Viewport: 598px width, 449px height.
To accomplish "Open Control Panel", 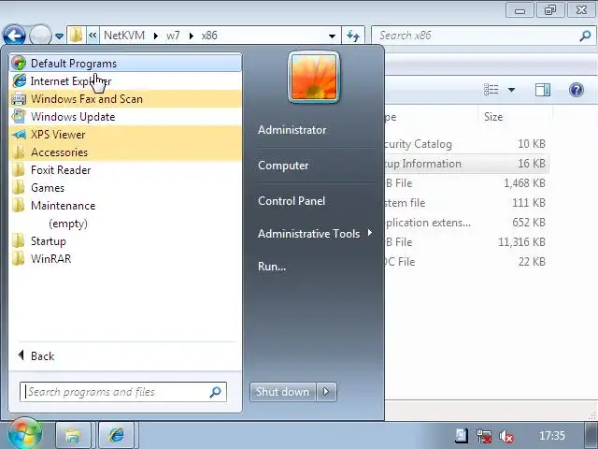I will pyautogui.click(x=292, y=201).
